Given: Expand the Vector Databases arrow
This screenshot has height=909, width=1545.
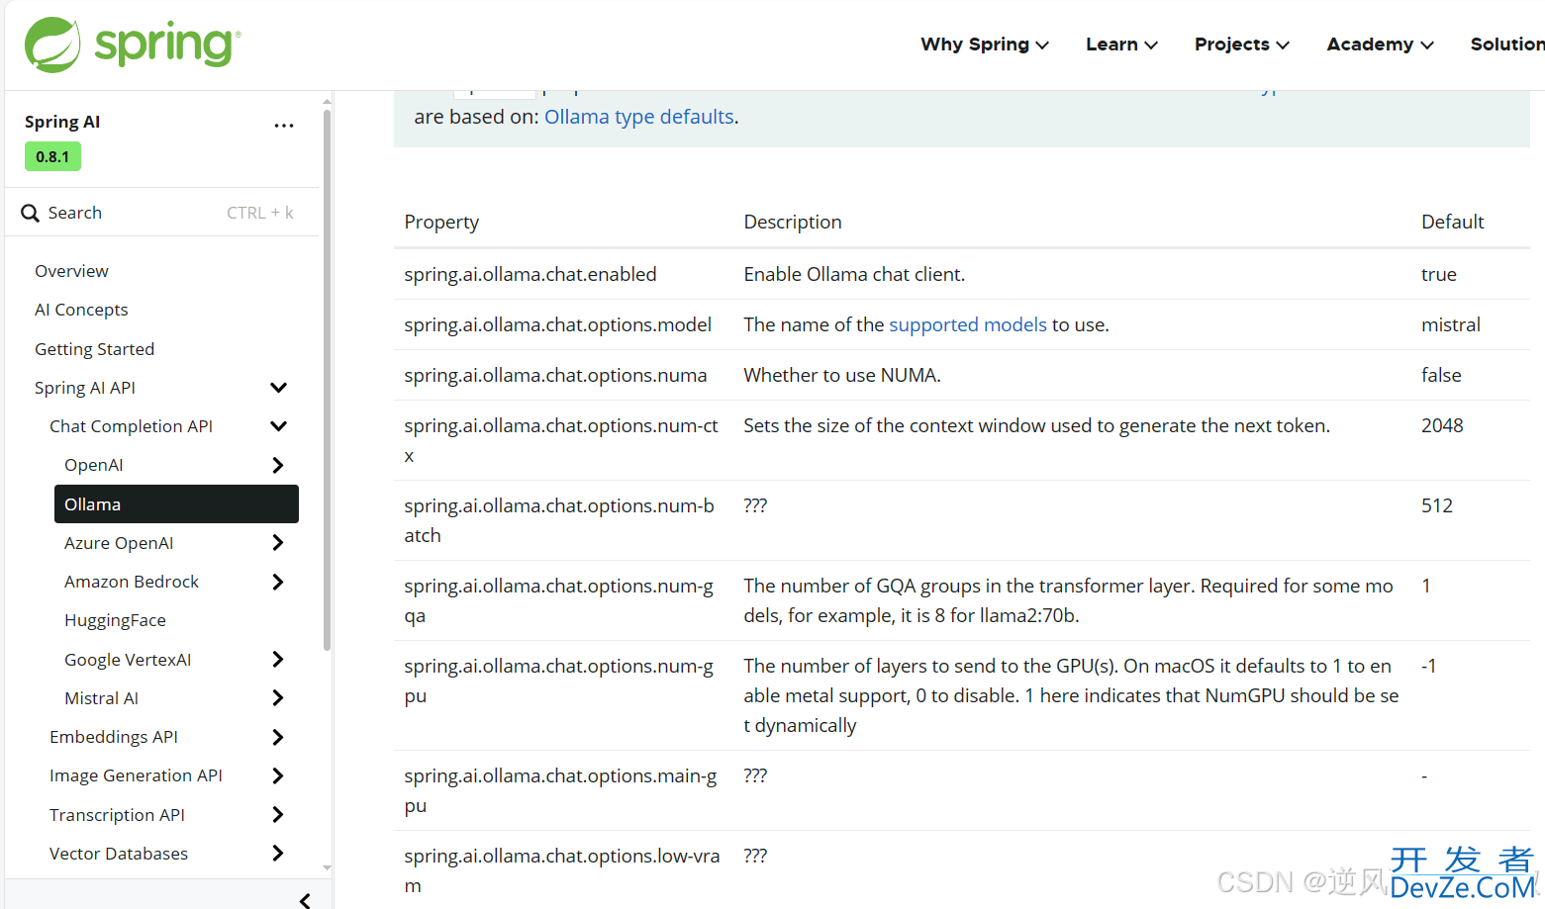Looking at the screenshot, I should (x=278, y=854).
